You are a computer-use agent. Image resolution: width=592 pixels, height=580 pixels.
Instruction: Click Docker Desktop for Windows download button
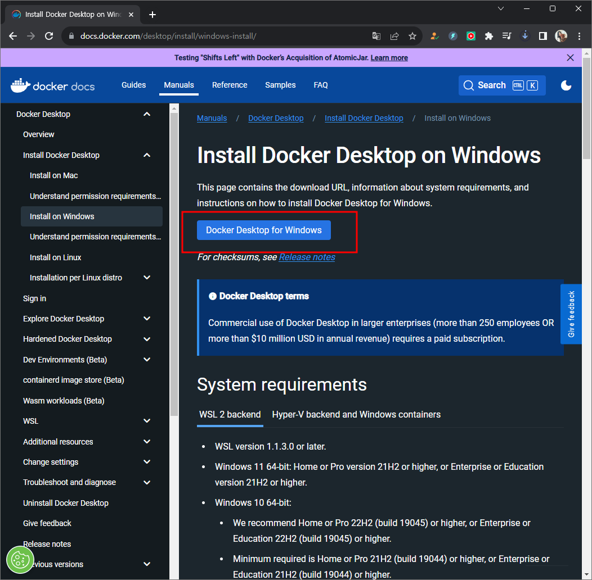click(x=264, y=230)
